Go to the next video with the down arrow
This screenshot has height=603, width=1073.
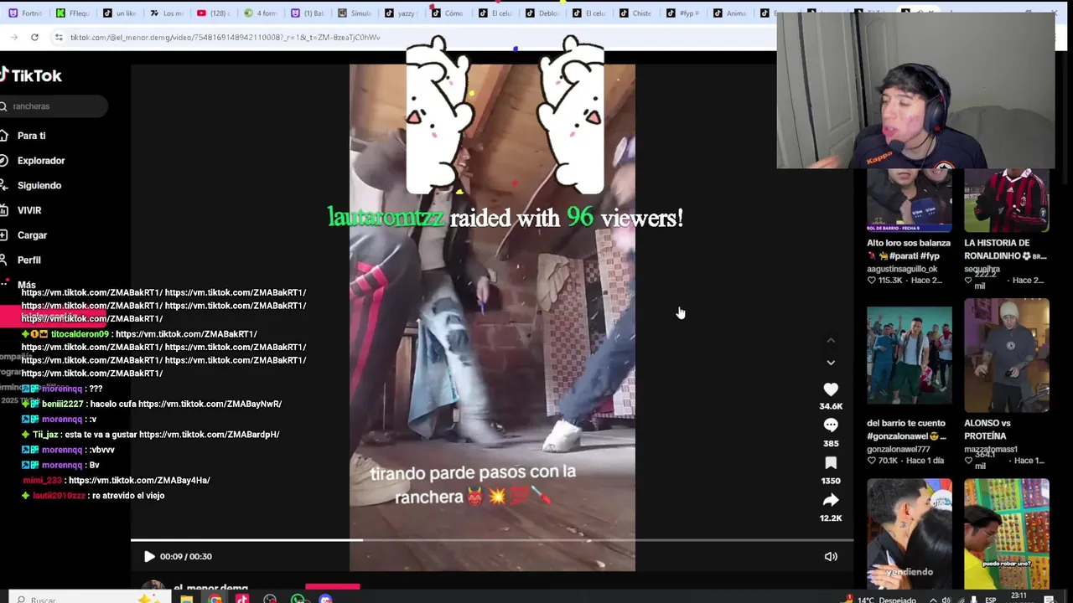click(831, 363)
